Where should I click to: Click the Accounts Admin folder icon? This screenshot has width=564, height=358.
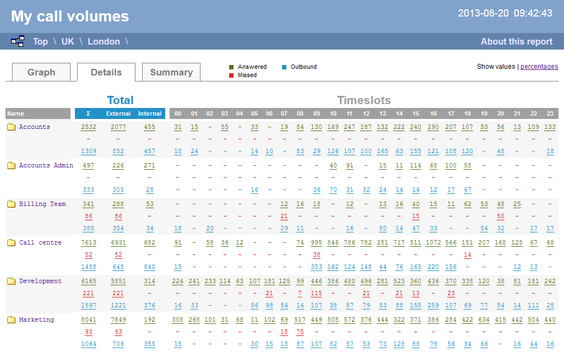[11, 166]
